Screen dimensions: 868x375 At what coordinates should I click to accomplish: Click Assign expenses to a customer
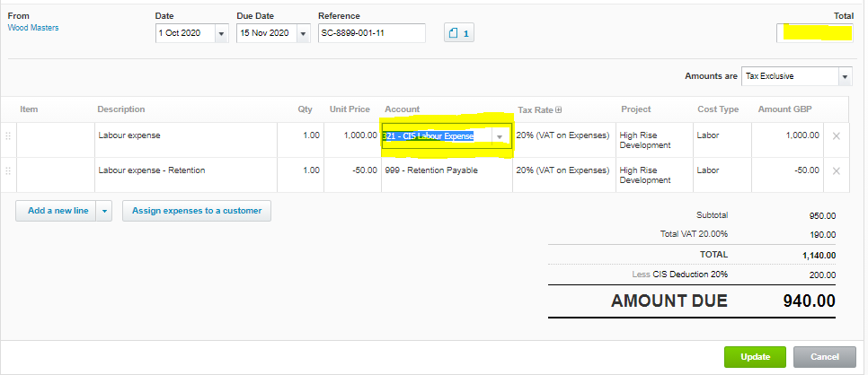click(196, 211)
